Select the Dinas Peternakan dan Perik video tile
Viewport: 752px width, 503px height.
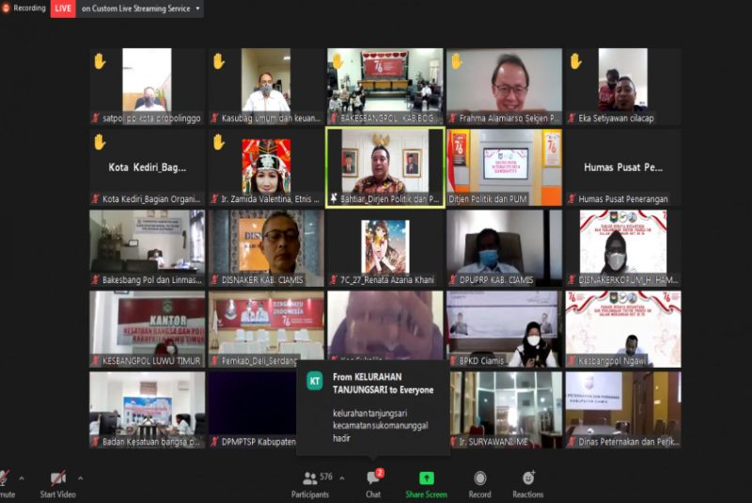tap(623, 411)
